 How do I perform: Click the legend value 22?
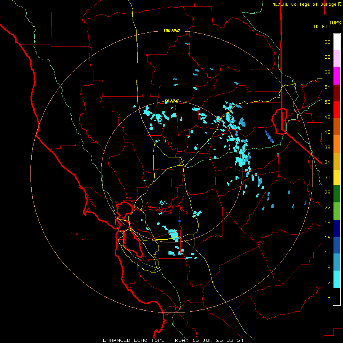327,208
